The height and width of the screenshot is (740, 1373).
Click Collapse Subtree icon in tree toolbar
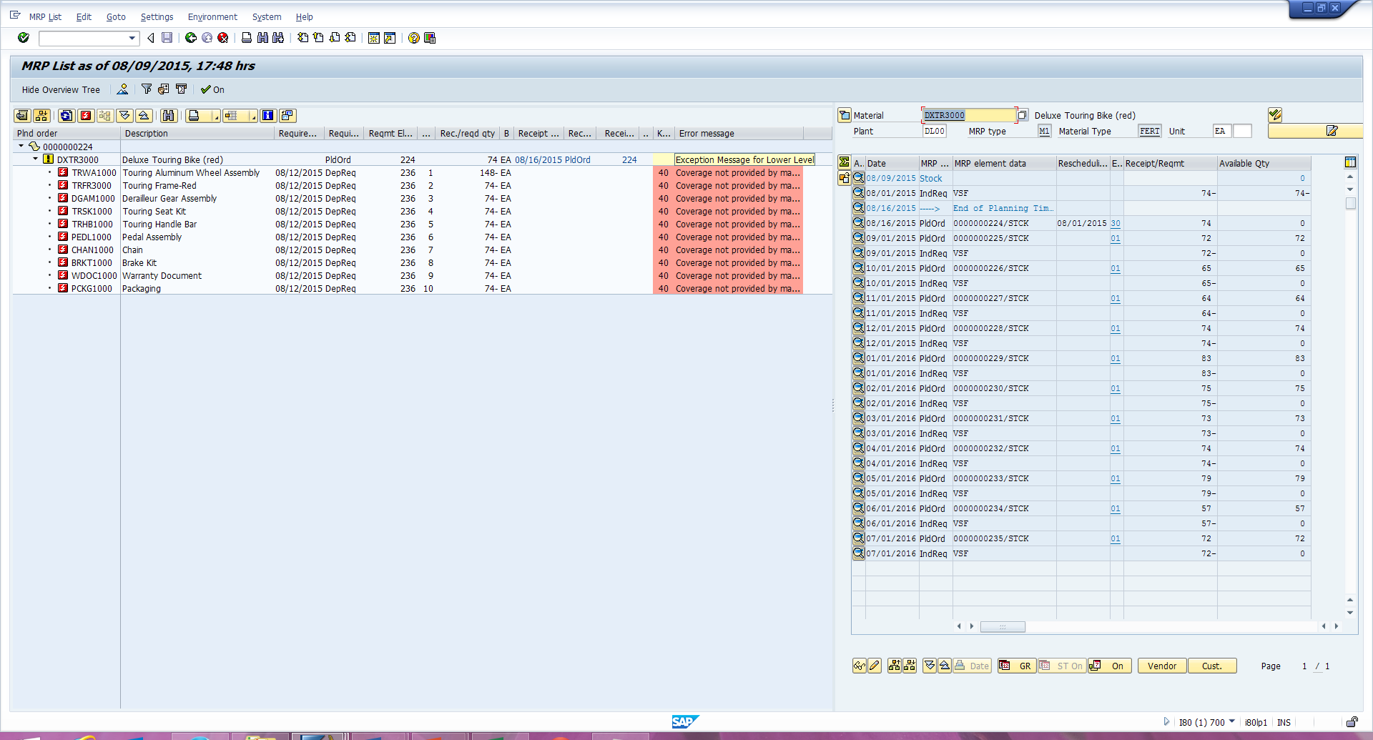[x=144, y=116]
